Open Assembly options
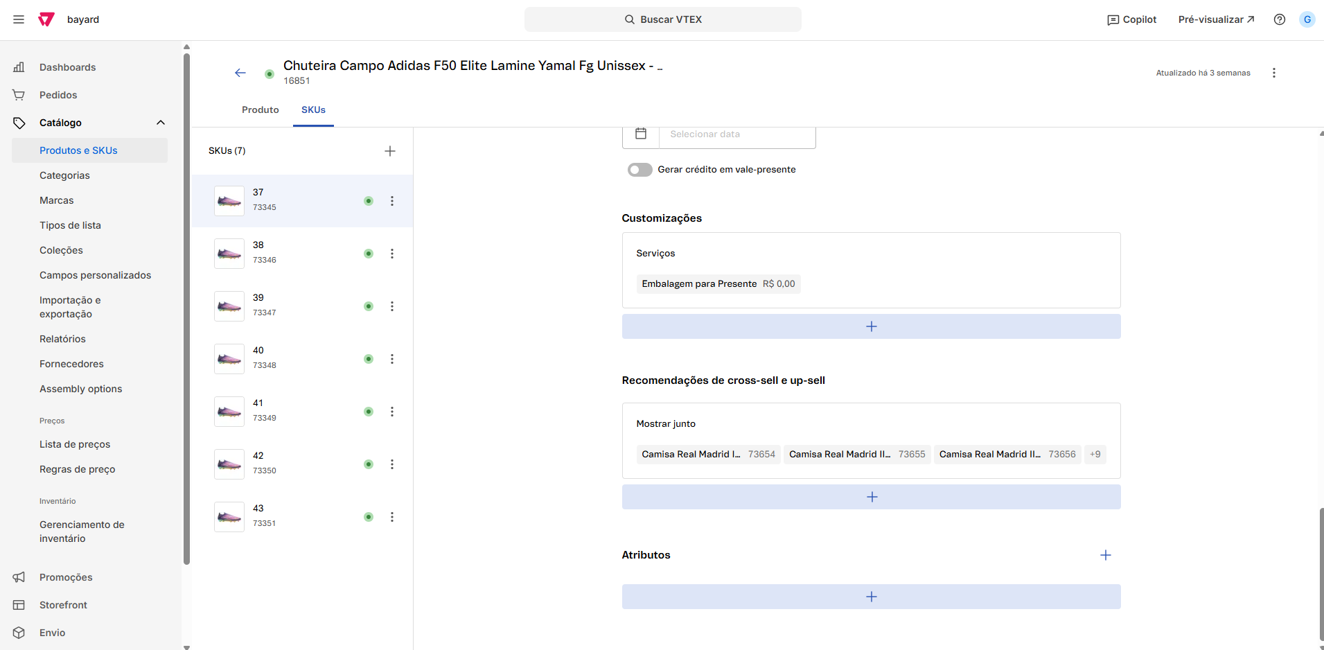The height and width of the screenshot is (650, 1324). tap(80, 389)
